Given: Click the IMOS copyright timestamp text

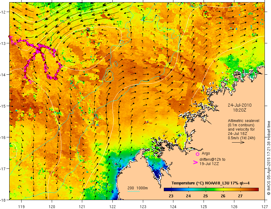Looking at the screenshot, I should point(269,158).
